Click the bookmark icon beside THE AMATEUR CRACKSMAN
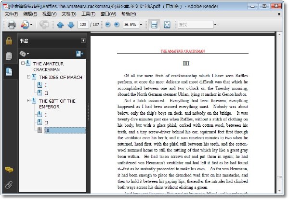 (28, 63)
